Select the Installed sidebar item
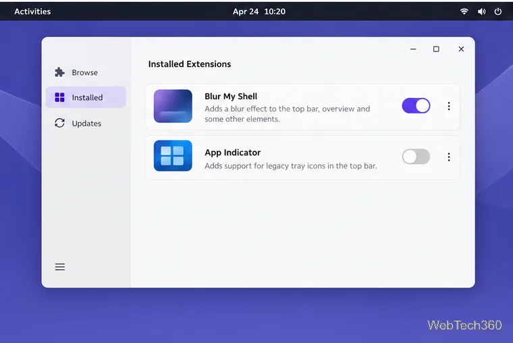This screenshot has width=513, height=343. pos(86,97)
